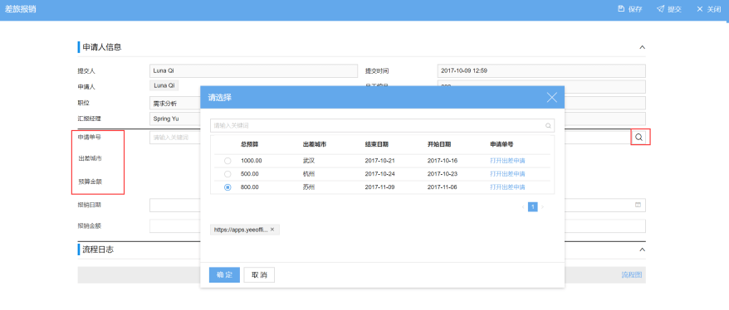
Task: Click the 出差城市 column header
Action: pyautogui.click(x=315, y=144)
